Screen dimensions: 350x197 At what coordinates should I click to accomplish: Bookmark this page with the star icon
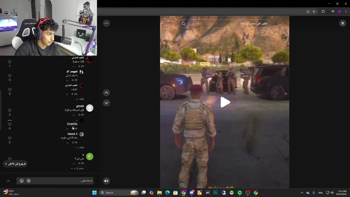(x=314, y=11)
